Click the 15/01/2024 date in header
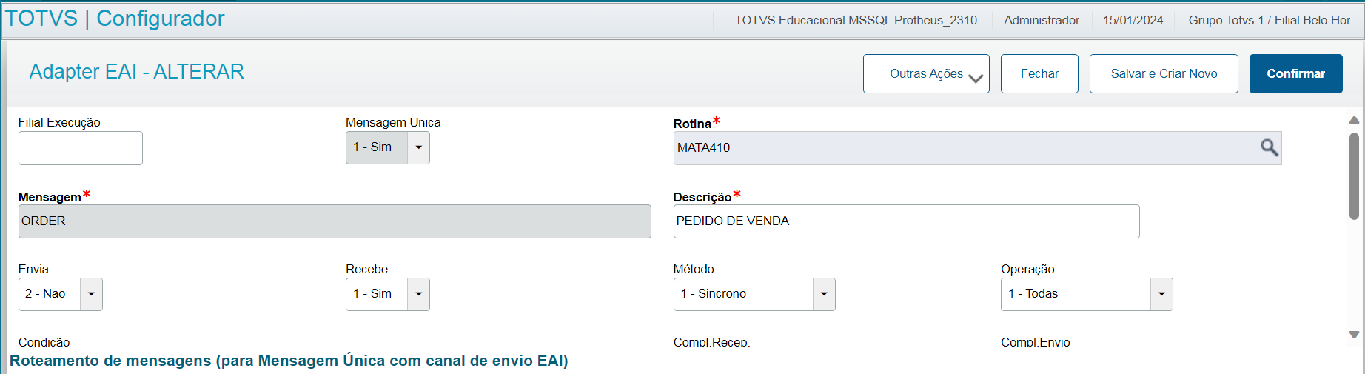Viewport: 1365px width, 374px height. [x=1133, y=21]
